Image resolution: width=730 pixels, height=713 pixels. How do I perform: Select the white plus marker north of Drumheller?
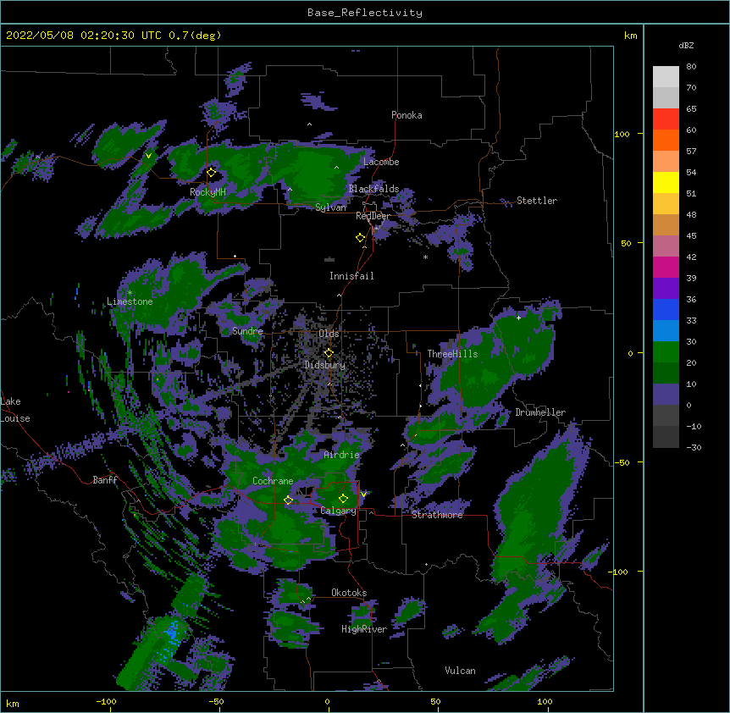coord(518,318)
